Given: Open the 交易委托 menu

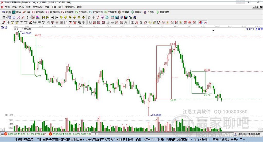Looking at the screenshot, I should point(70,7).
